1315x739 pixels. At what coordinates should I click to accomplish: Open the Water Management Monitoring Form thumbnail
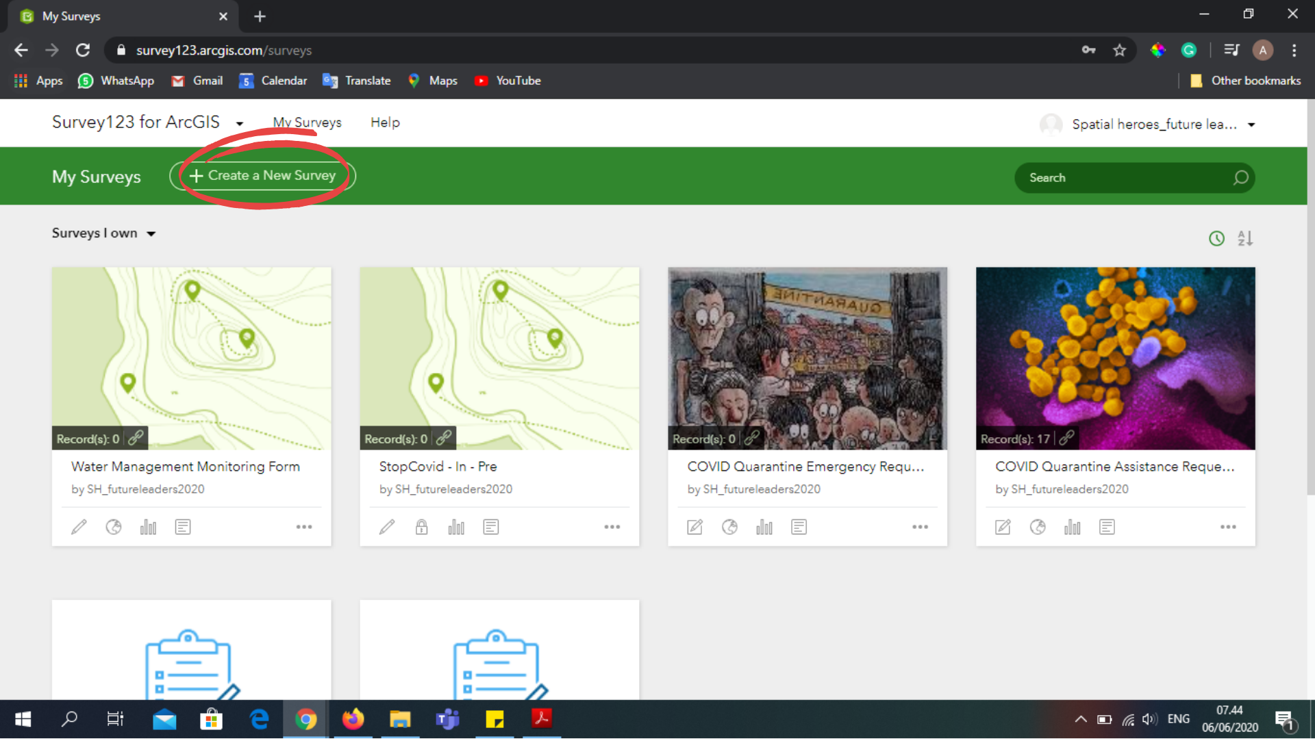[x=192, y=359]
